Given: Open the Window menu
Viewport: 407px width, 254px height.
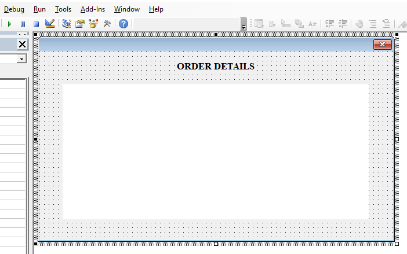Looking at the screenshot, I should (x=127, y=9).
